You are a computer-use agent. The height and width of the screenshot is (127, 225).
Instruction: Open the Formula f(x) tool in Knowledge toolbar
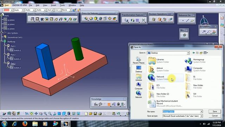pos(96,104)
